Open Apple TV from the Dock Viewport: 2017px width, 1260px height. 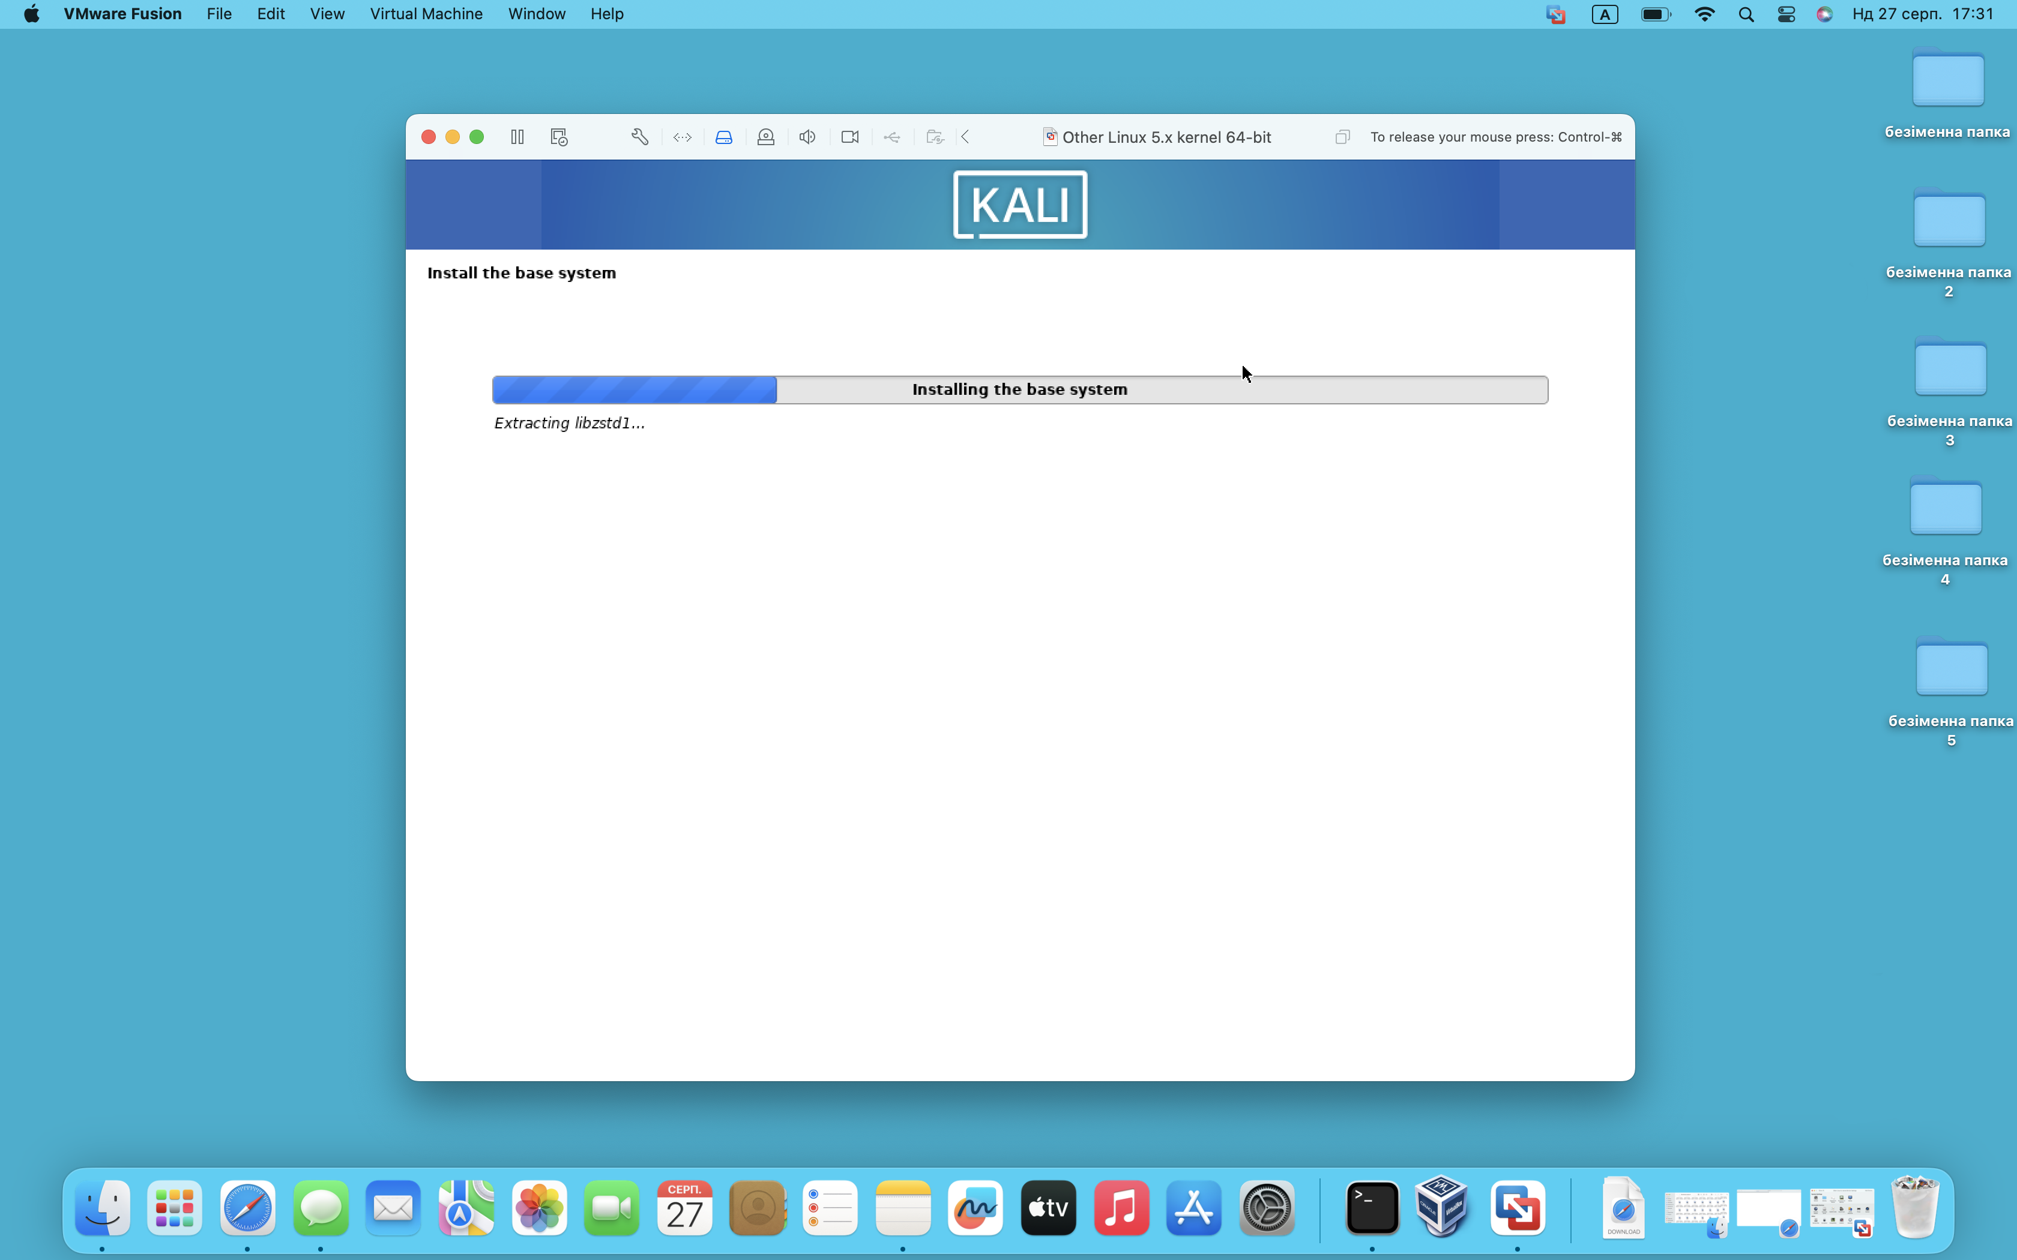[1049, 1207]
